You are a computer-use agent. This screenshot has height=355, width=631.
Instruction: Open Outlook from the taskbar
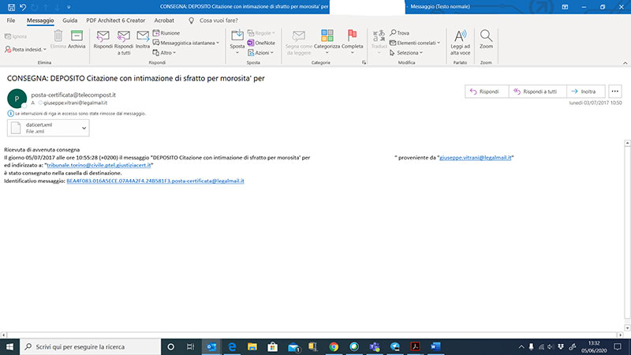coord(211,346)
